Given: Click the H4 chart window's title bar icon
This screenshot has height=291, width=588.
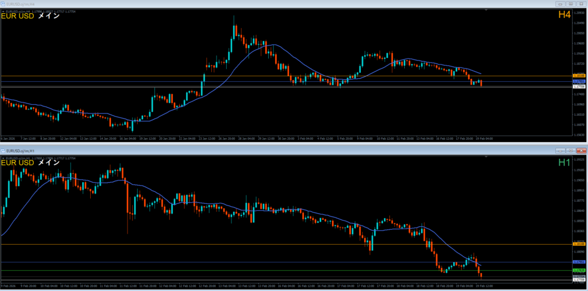Looking at the screenshot, I should coord(3,3).
